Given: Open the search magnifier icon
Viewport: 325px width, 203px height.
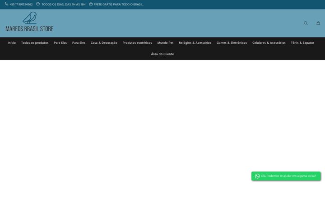Looking at the screenshot, I should (306, 23).
